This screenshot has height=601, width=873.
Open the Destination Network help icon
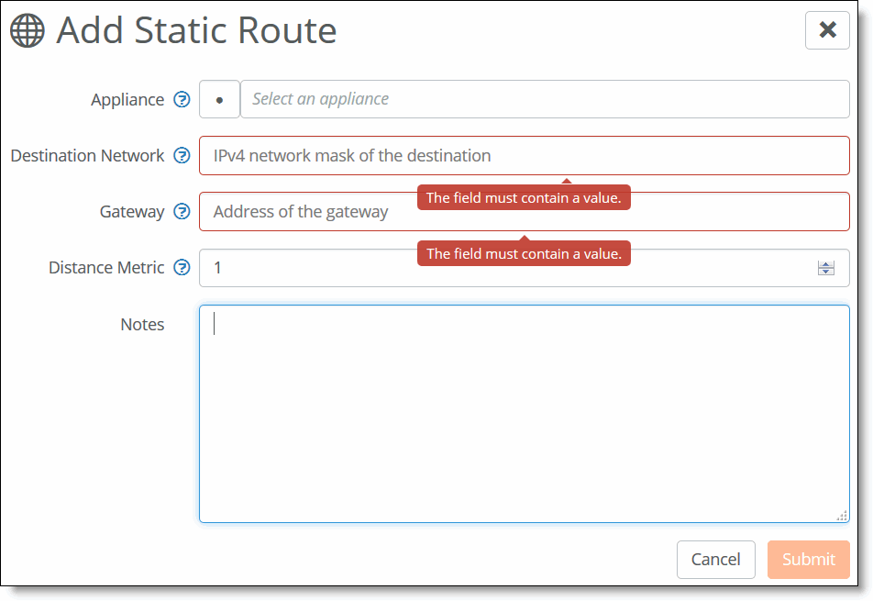point(182,155)
